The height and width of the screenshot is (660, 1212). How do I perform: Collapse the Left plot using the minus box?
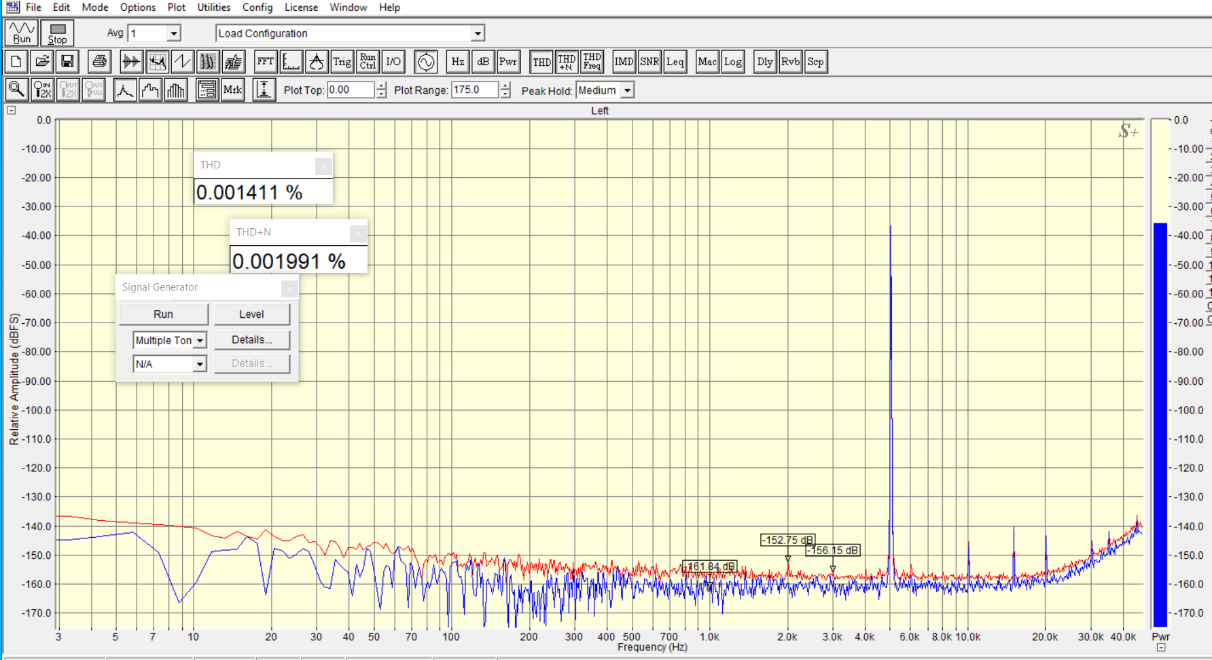tap(12, 110)
